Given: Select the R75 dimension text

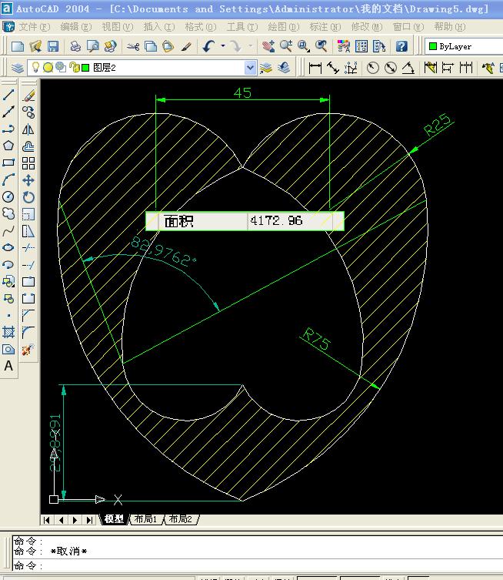Looking at the screenshot, I should pyautogui.click(x=316, y=339).
